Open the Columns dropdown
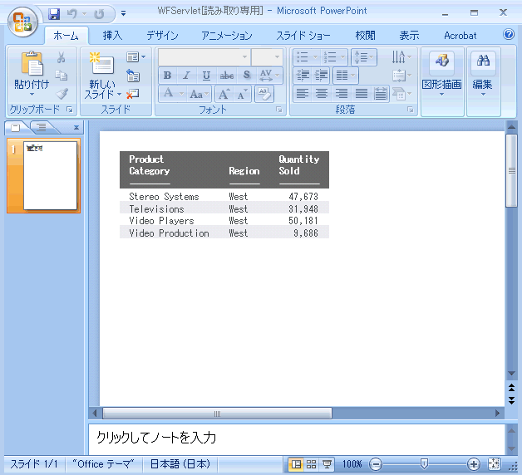Image resolution: width=522 pixels, height=475 pixels. 346,76
